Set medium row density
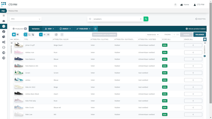This screenshot has height=119, width=212. [x=44, y=34]
